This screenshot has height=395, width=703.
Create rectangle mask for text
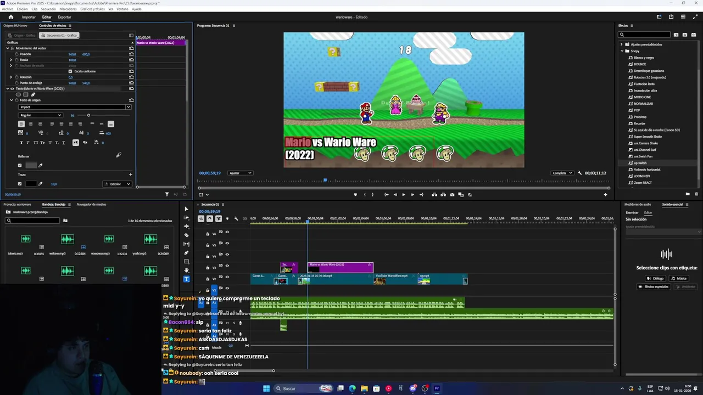[25, 94]
